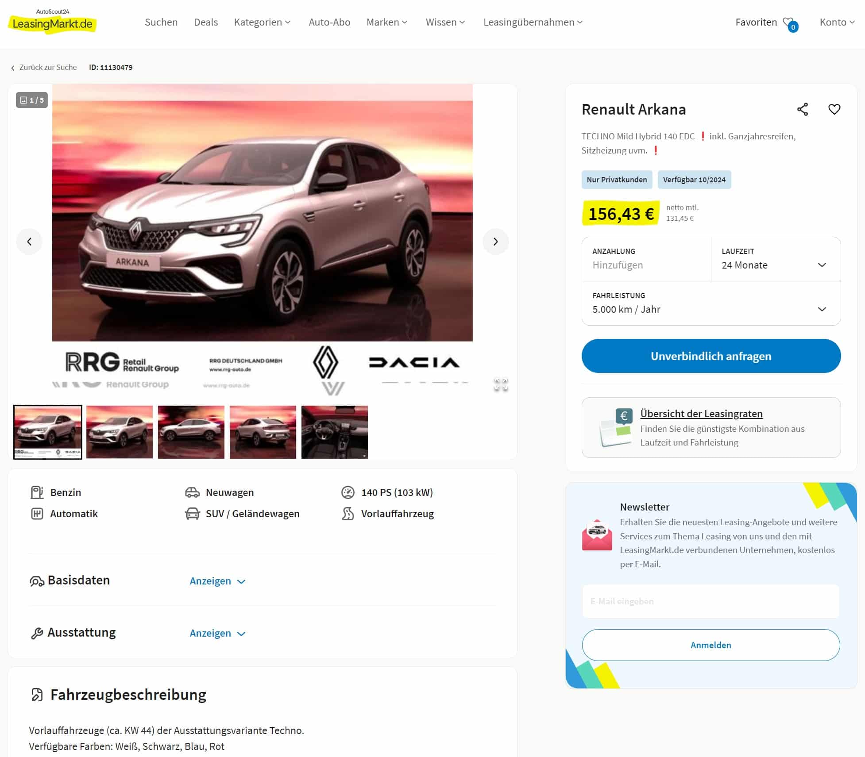The image size is (865, 757).
Task: Click the Basisdaten car icon
Action: pyautogui.click(x=37, y=581)
